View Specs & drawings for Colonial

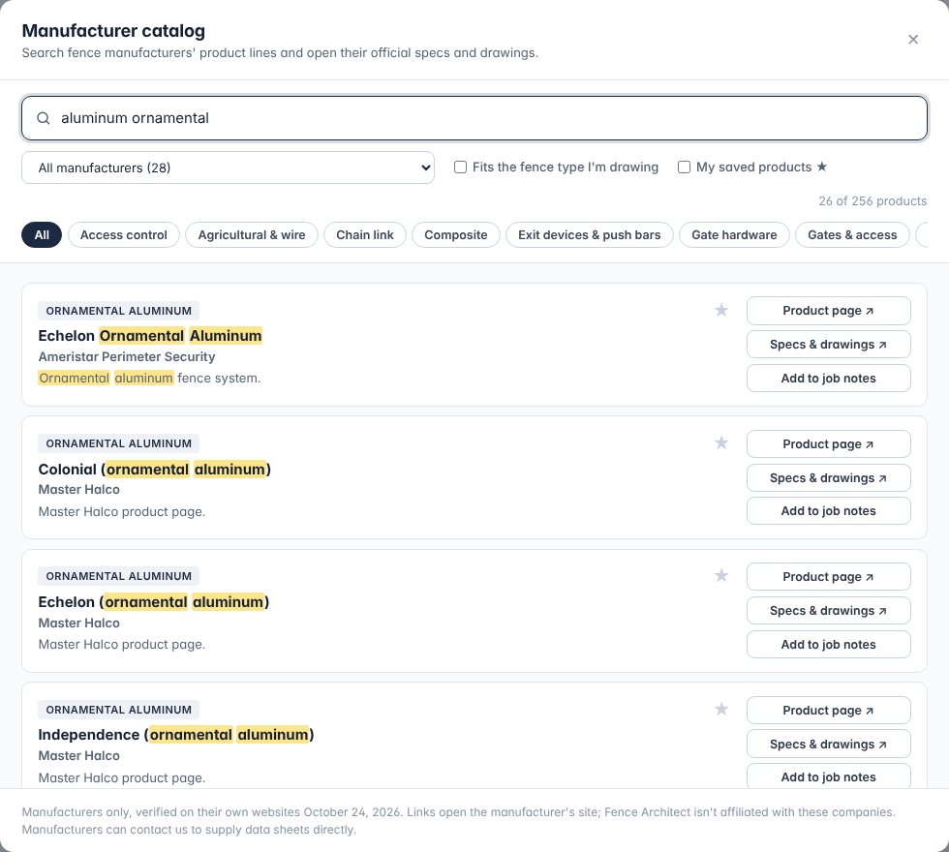pos(829,478)
